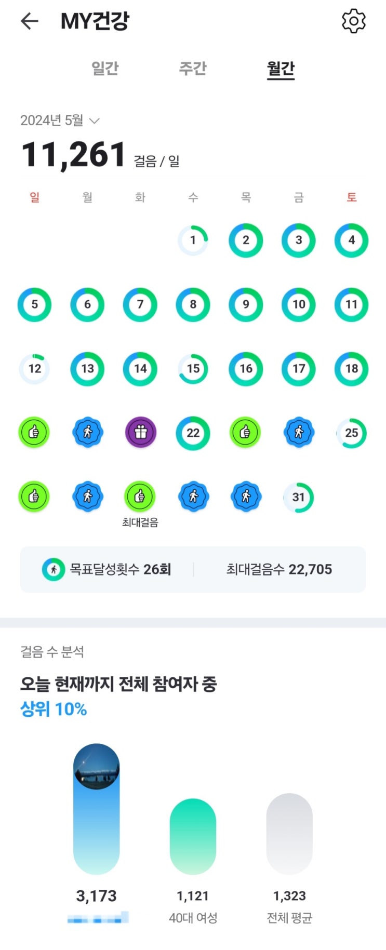Select the thumbs-up badge above 최대걸음 week's Sunday

(34, 432)
